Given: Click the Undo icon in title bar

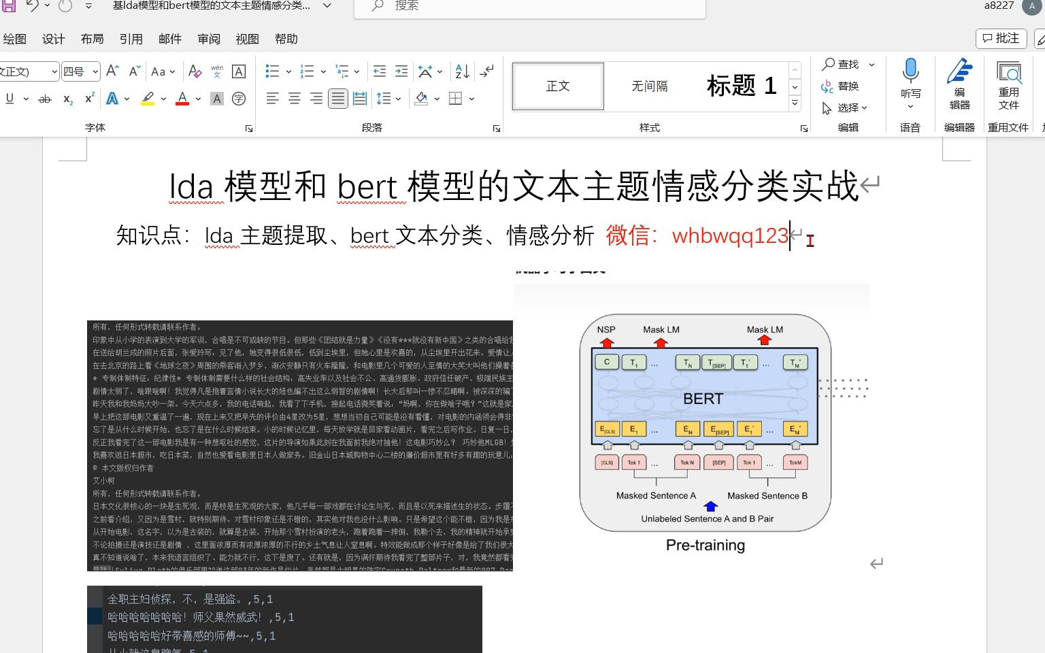Looking at the screenshot, I should [x=32, y=6].
